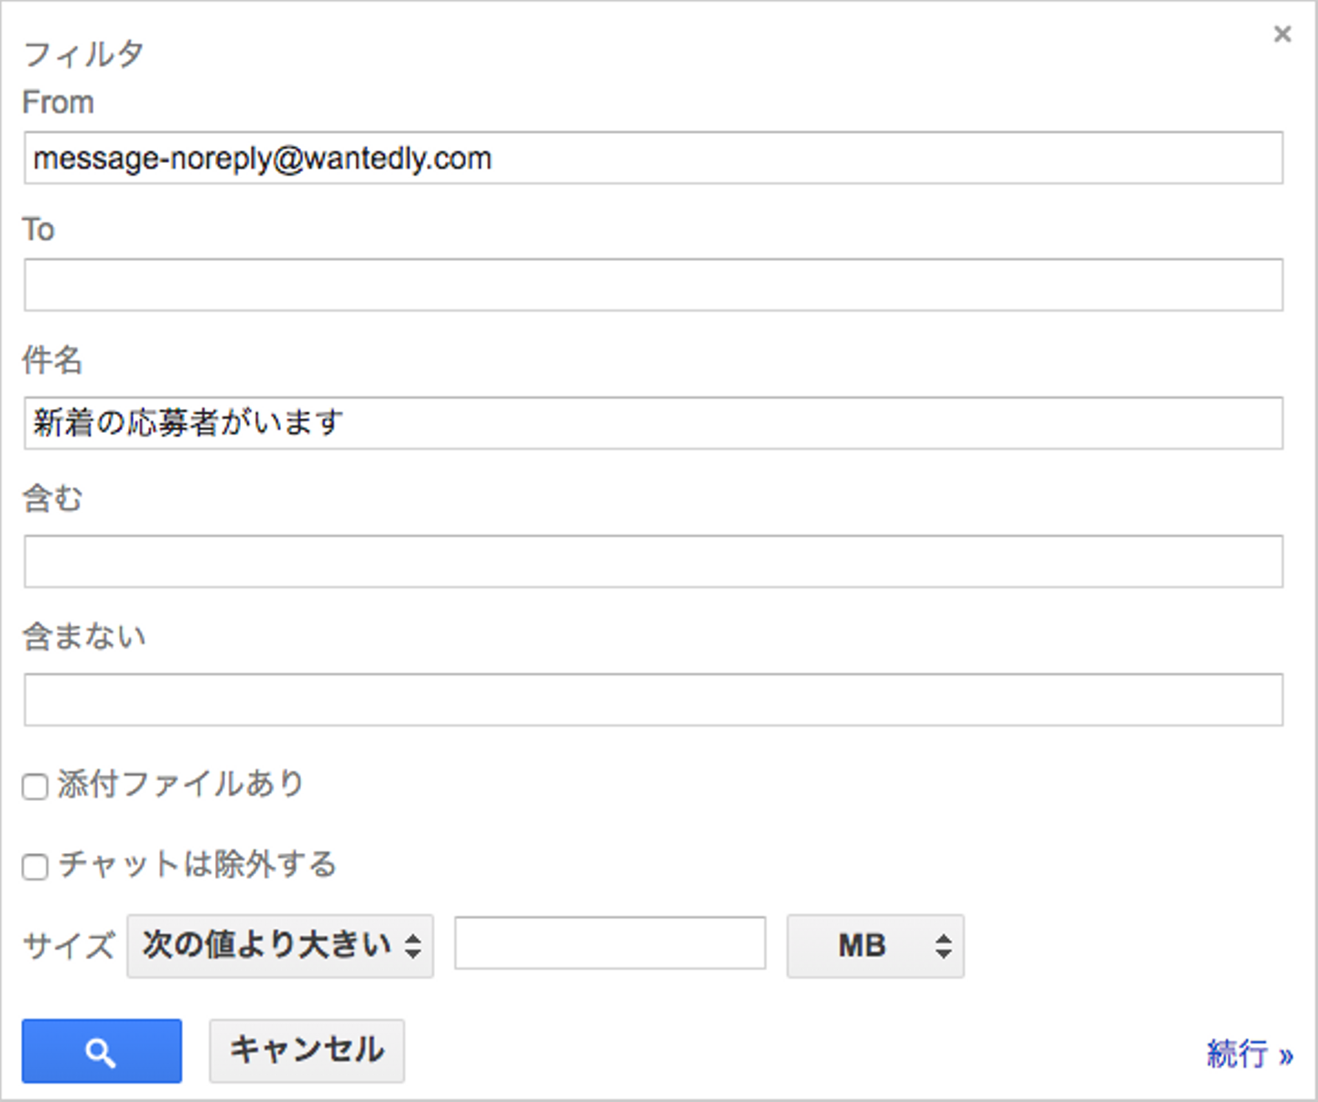
Task: Click the size value input box
Action: (x=610, y=943)
